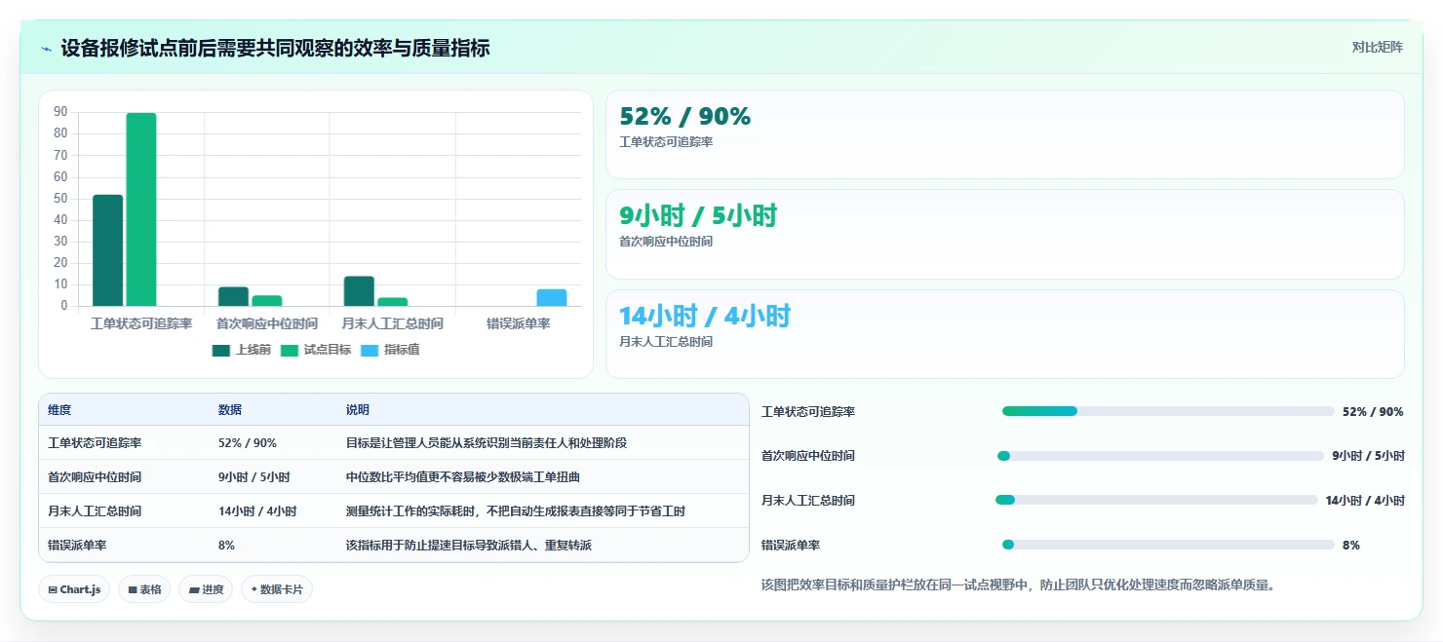Click the 指标值 bar for 错误派单率
Viewport: 1443px width, 642px height.
coord(551,298)
